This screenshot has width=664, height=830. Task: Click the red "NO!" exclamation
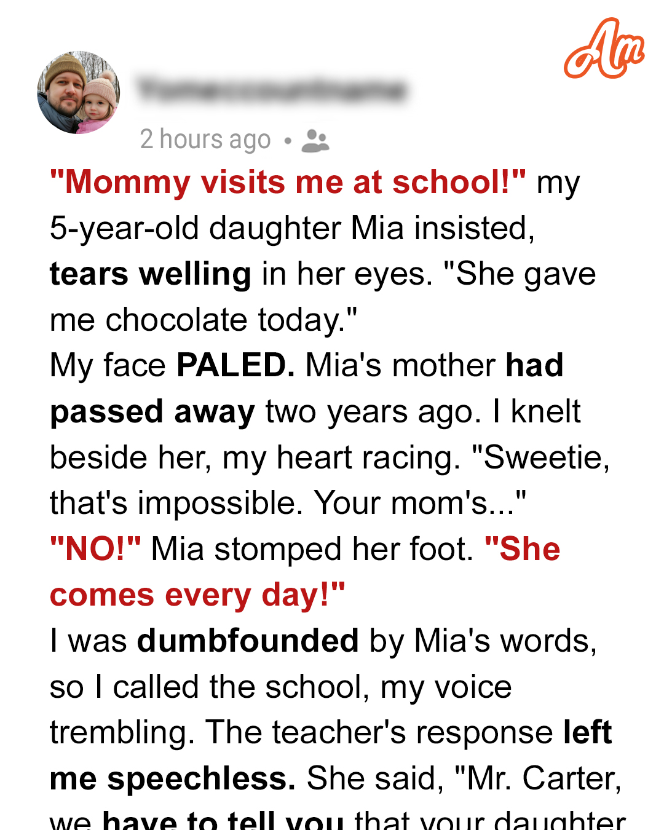click(95, 549)
